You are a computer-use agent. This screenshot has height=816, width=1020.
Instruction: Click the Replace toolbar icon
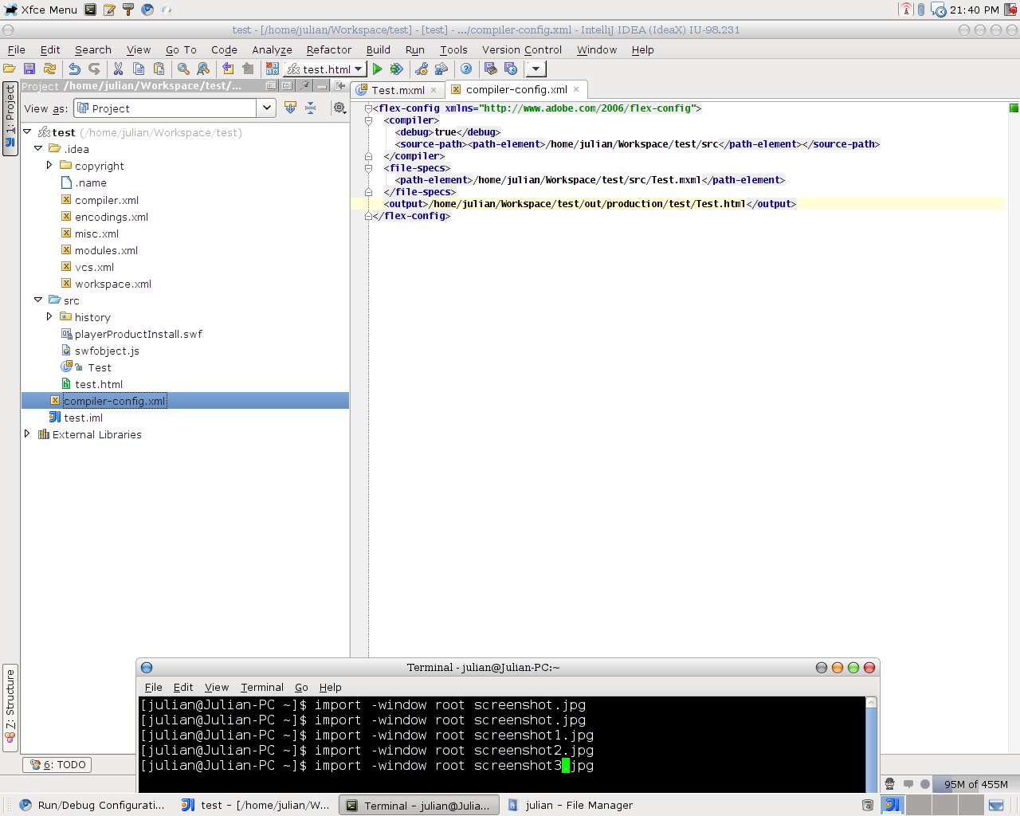pyautogui.click(x=203, y=69)
